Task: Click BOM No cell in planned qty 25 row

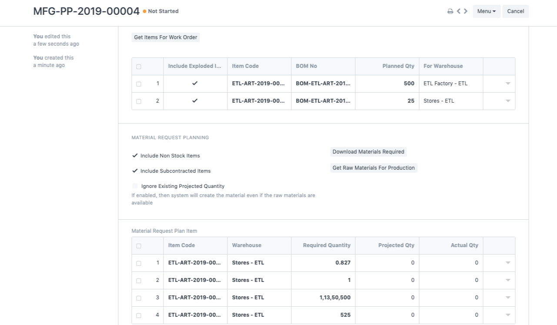Action: pyautogui.click(x=324, y=101)
